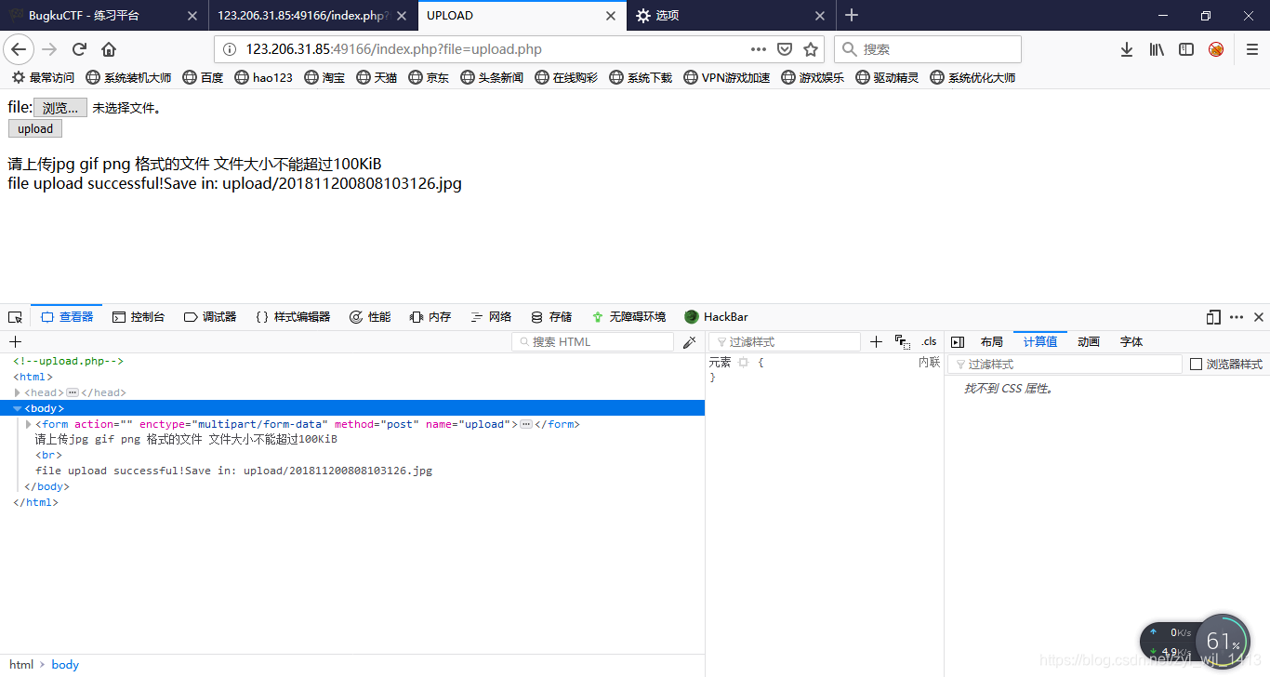
Task: Select the upload.php comment node
Action: click(68, 361)
